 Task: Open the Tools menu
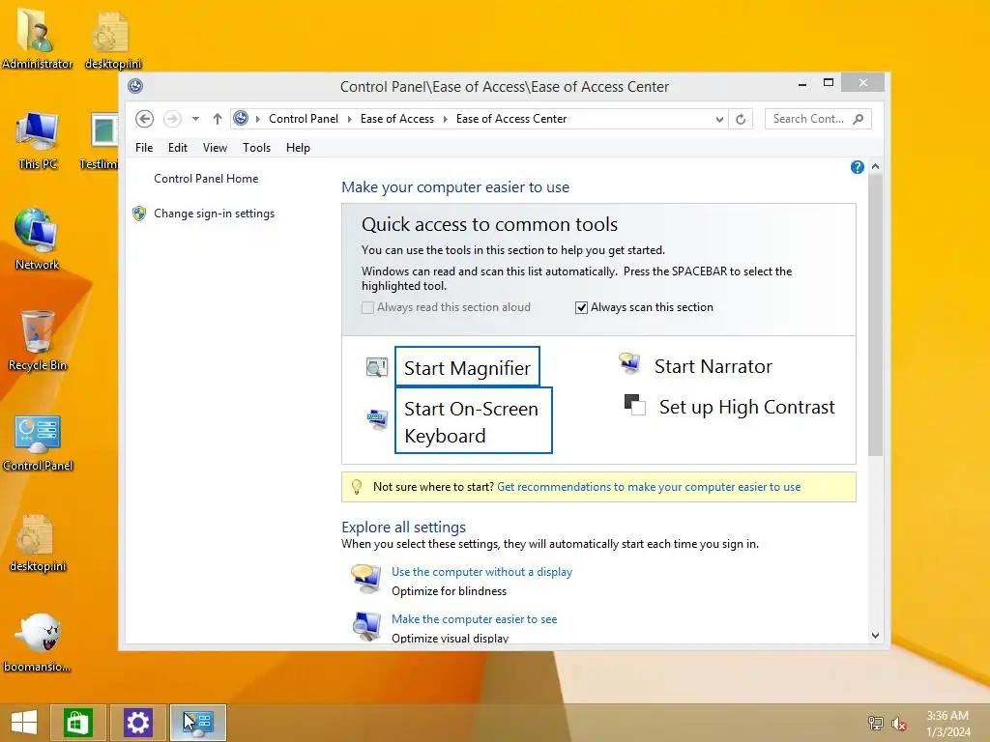tap(256, 148)
